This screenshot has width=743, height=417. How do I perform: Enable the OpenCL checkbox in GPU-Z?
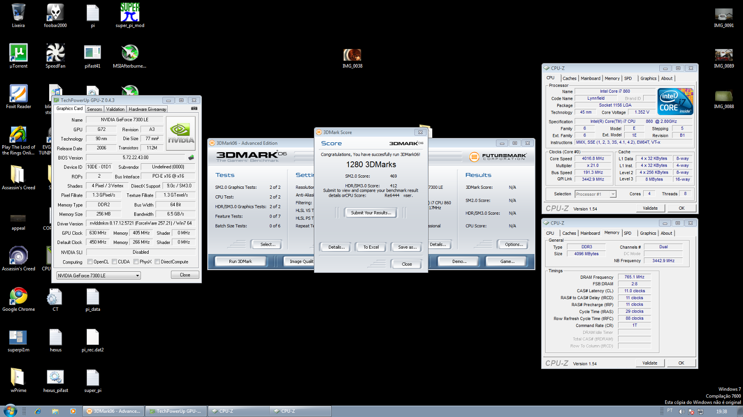(x=90, y=262)
